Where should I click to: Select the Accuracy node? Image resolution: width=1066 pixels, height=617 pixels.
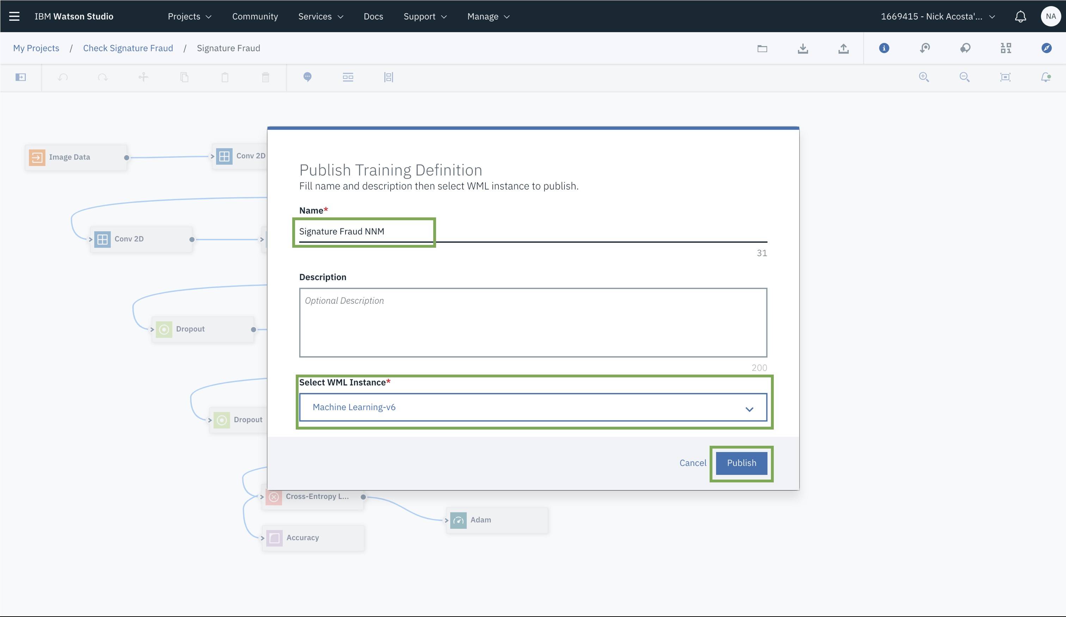[313, 538]
